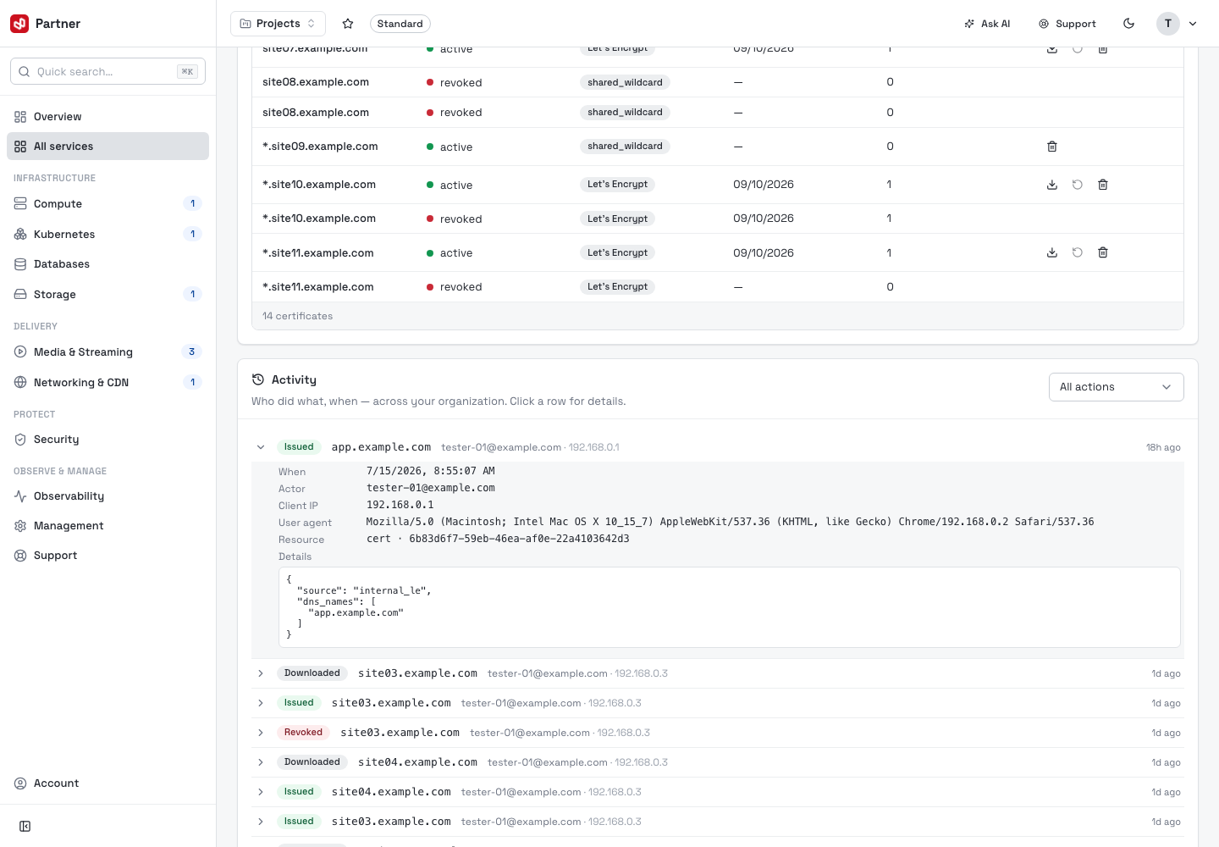The width and height of the screenshot is (1219, 847).
Task: Click the Partner logo icon
Action: pos(19,24)
